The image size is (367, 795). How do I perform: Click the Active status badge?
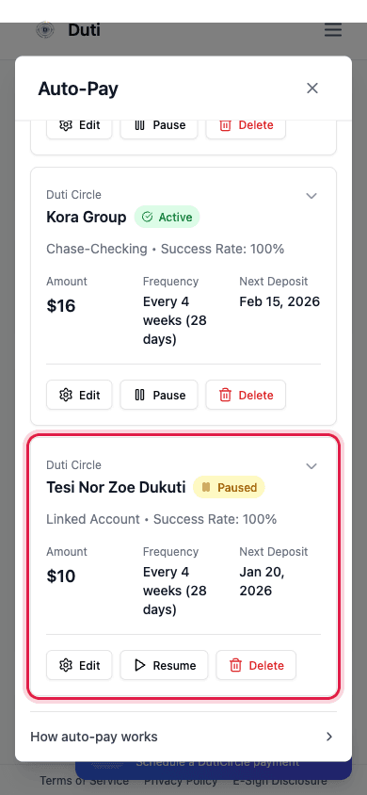click(x=168, y=217)
